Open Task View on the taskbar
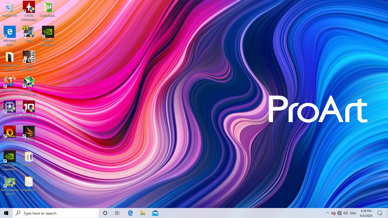The height and width of the screenshot is (218, 388). coord(117,213)
